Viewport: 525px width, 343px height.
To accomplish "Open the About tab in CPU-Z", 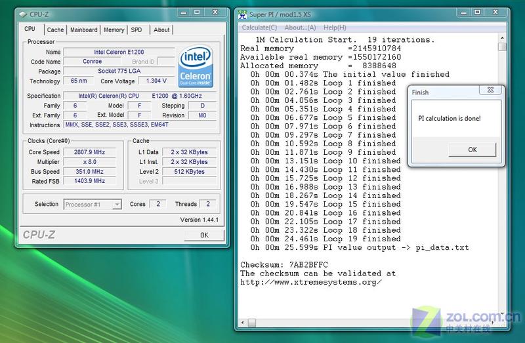I will (x=161, y=30).
